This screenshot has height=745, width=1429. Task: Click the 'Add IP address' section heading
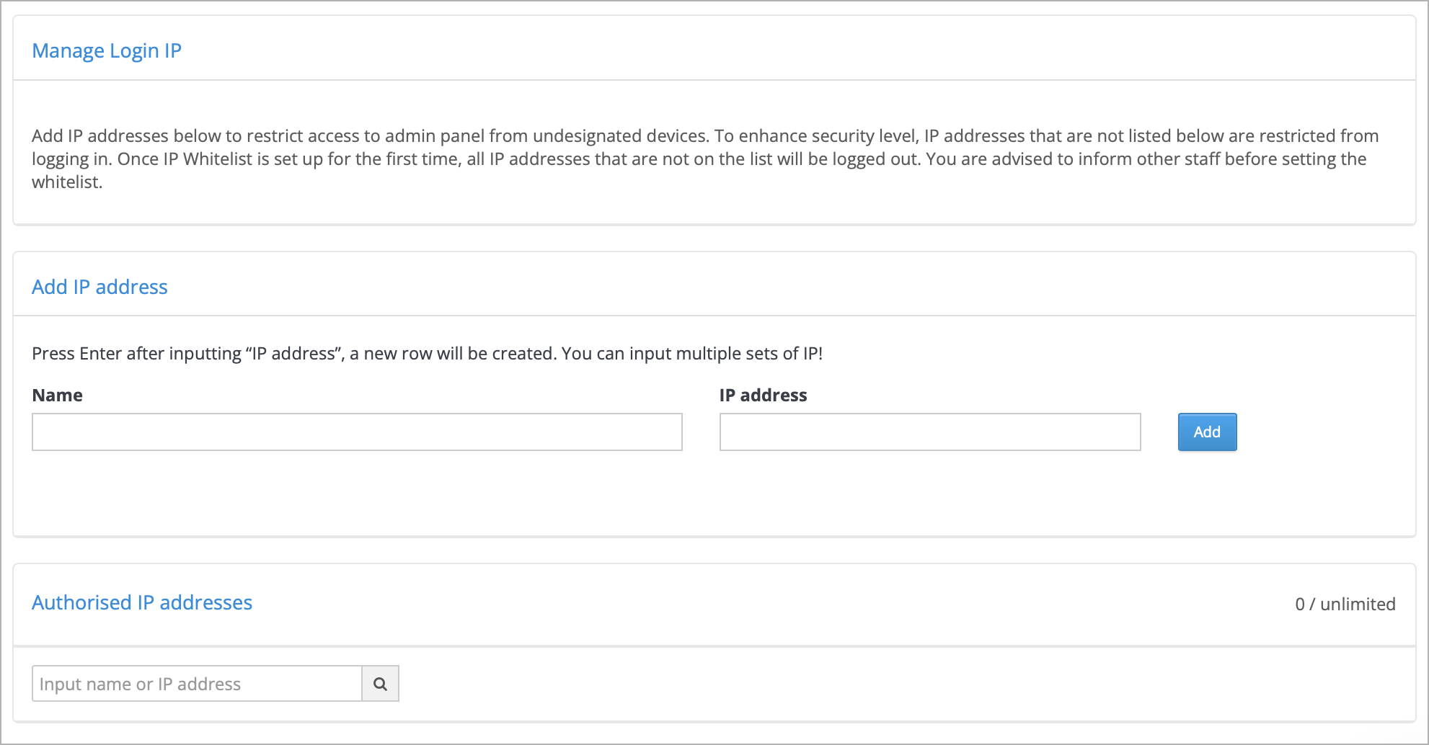pos(99,287)
